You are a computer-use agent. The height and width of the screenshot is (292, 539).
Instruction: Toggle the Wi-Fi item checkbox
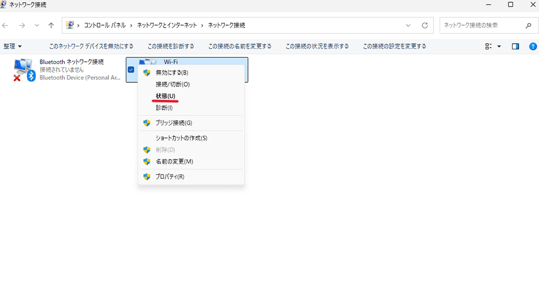131,69
